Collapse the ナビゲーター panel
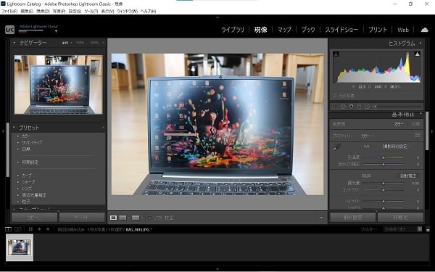Screen dimensions: 435x272 click(x=14, y=43)
